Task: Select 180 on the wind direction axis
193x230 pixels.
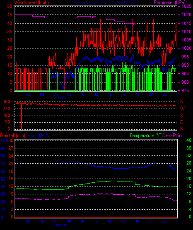Action: tap(6, 116)
